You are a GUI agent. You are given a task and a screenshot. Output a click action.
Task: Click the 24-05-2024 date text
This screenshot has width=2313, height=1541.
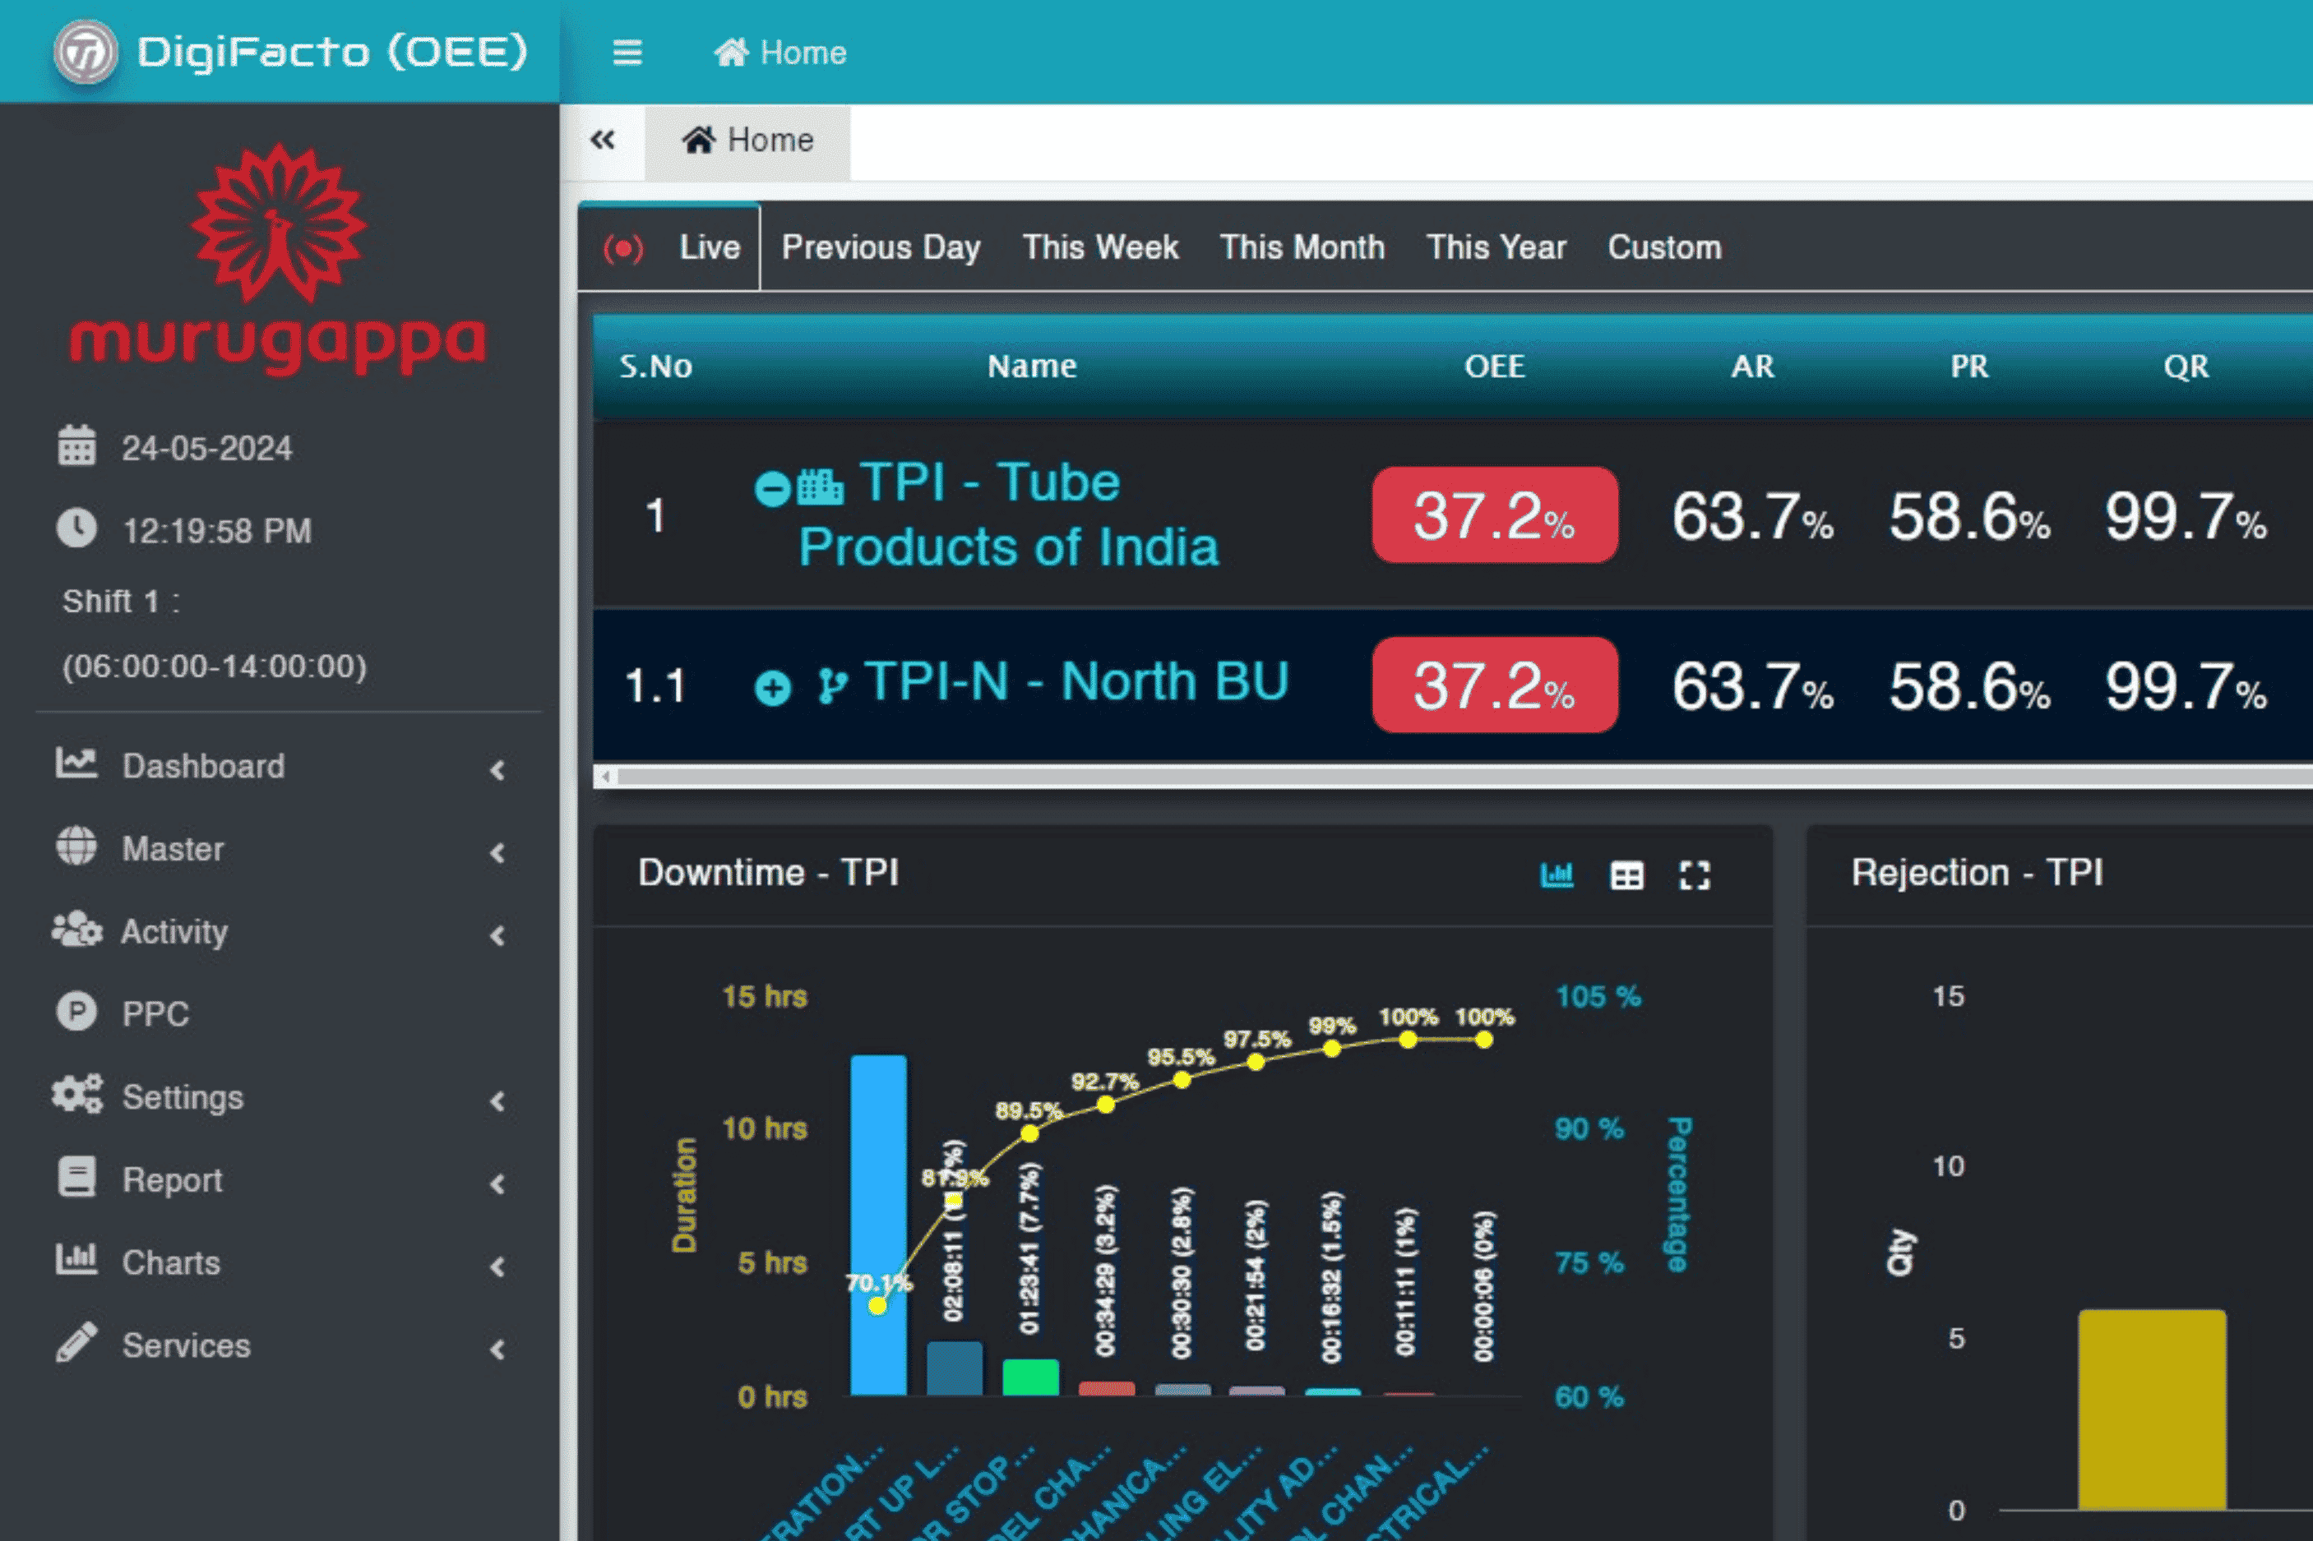point(206,448)
